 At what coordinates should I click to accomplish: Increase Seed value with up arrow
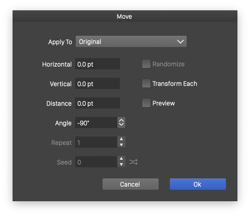(x=121, y=159)
